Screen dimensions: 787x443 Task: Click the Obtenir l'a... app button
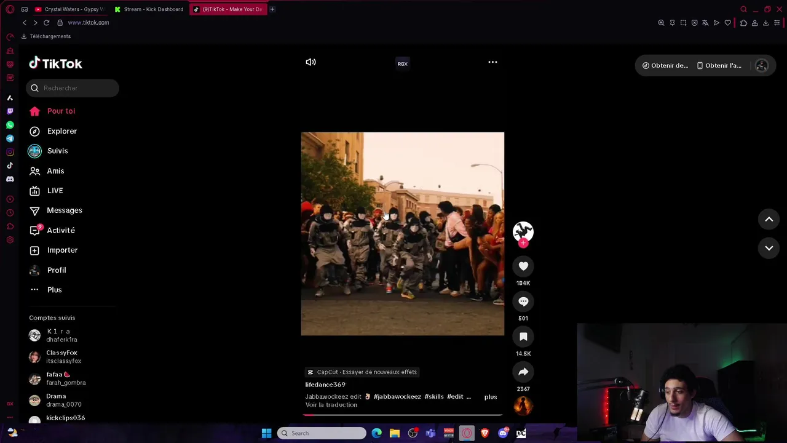pos(719,65)
